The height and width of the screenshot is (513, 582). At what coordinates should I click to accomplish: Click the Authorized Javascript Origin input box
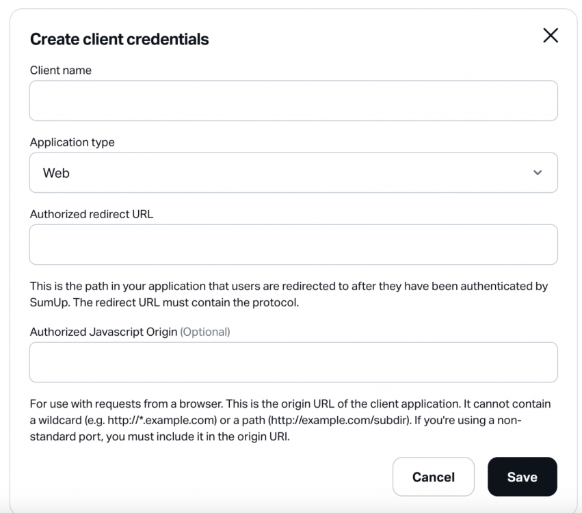[293, 362]
